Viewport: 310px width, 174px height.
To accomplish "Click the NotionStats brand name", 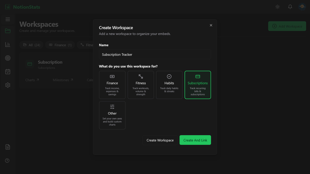I will point(27,7).
